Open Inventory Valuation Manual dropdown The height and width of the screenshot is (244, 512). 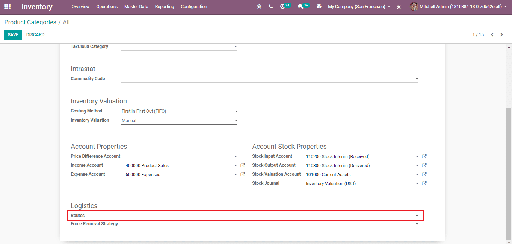236,121
